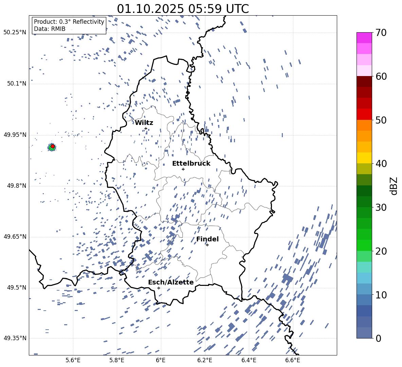Click the 49.65°N latitude label
402x367 pixels.
click(x=15, y=236)
